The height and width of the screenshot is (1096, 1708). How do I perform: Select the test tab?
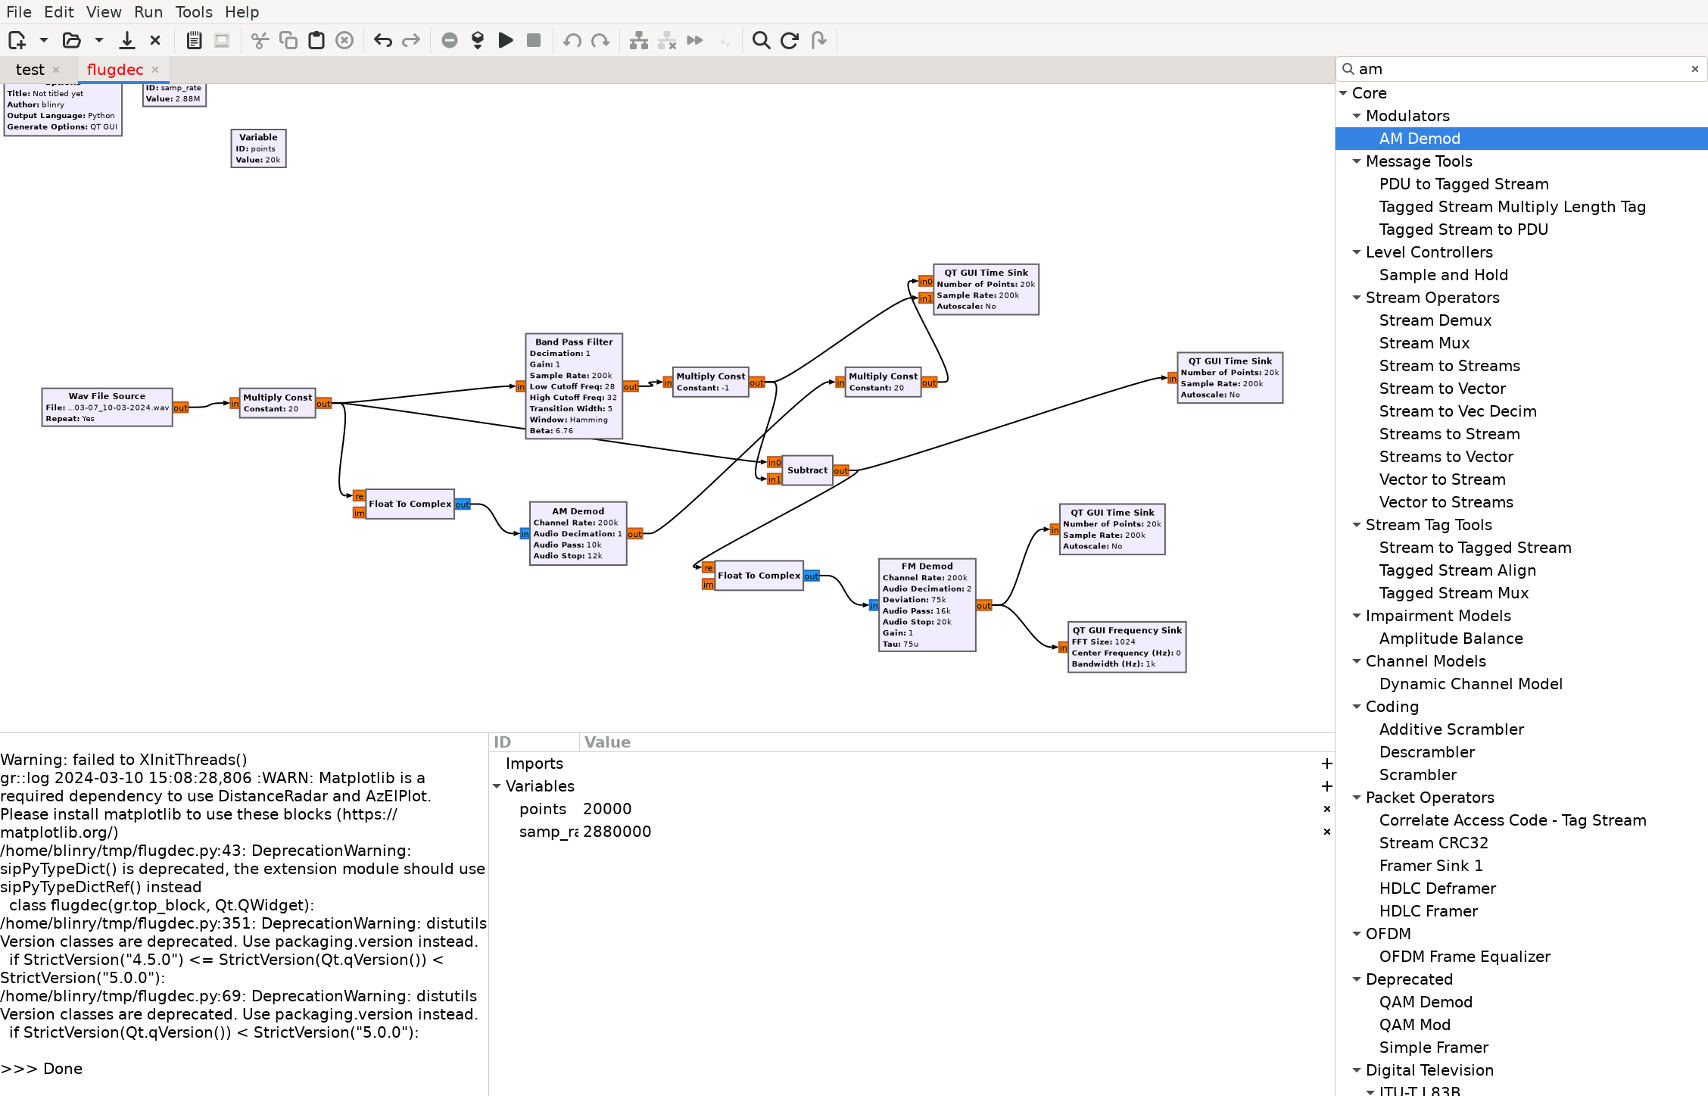click(29, 68)
